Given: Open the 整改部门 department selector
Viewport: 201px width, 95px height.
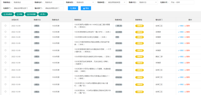Looking at the screenshot, I should (54, 8).
